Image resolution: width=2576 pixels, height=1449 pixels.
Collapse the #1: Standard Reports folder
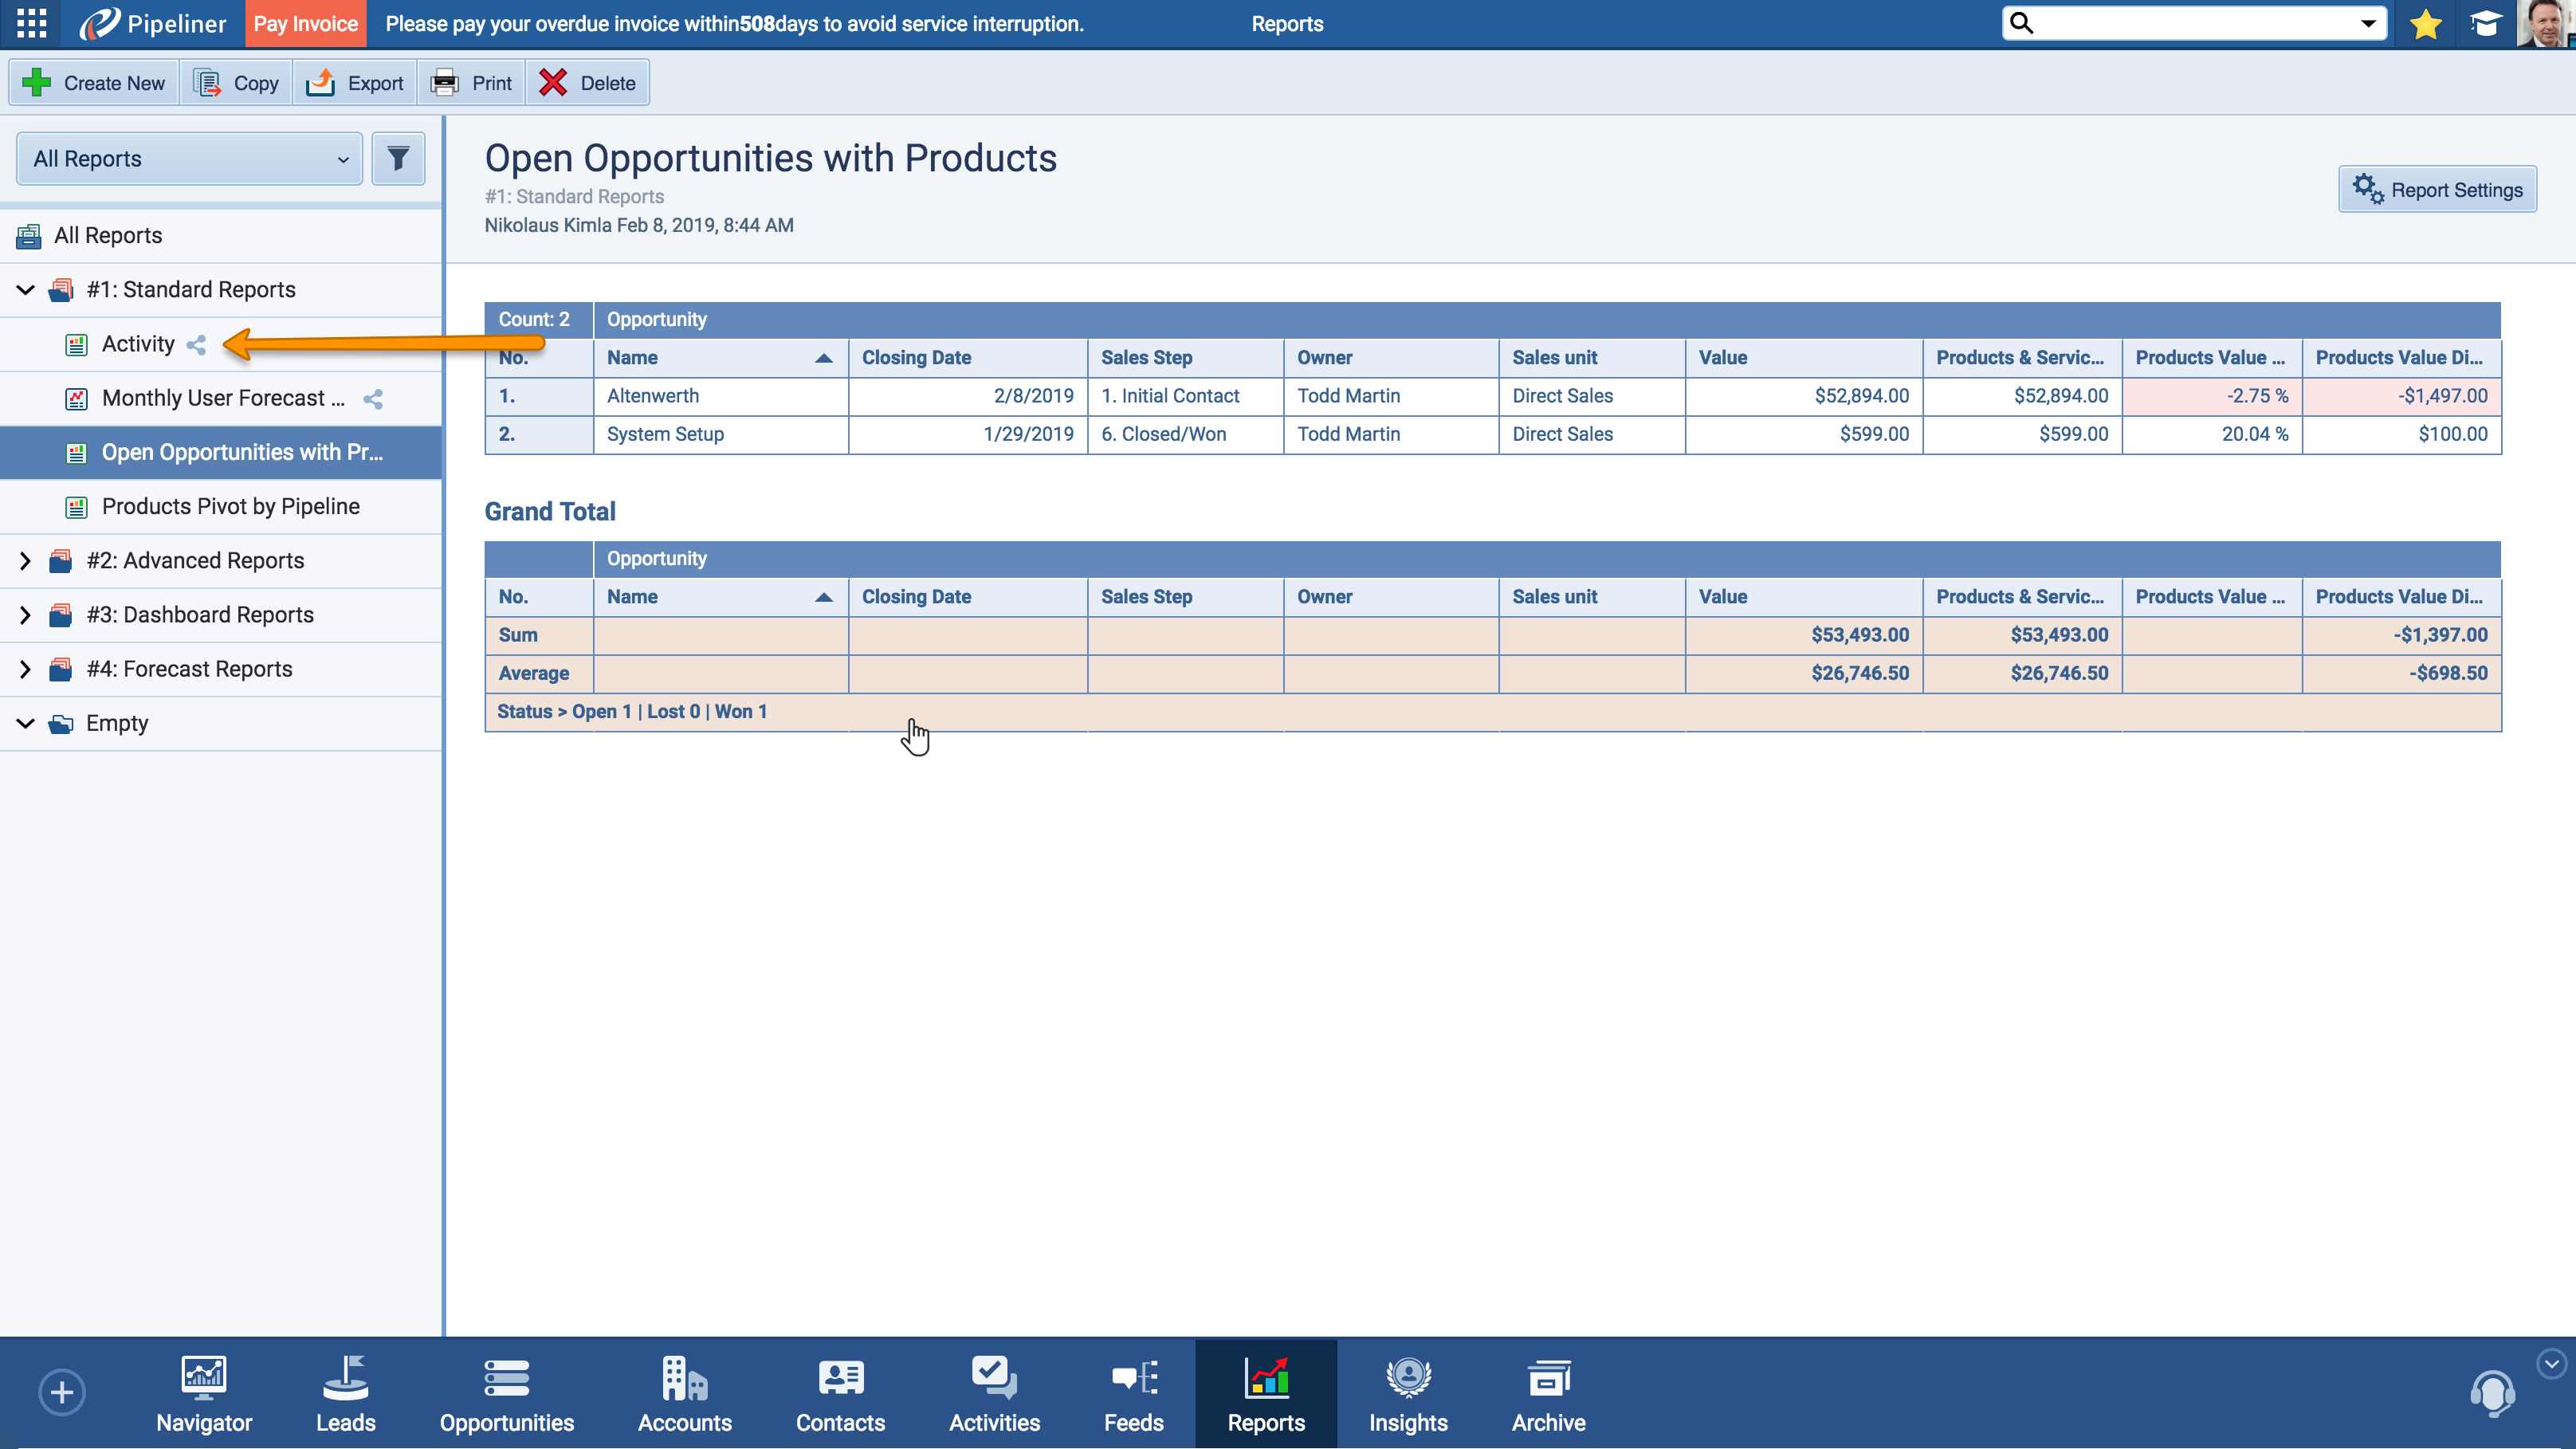26,290
